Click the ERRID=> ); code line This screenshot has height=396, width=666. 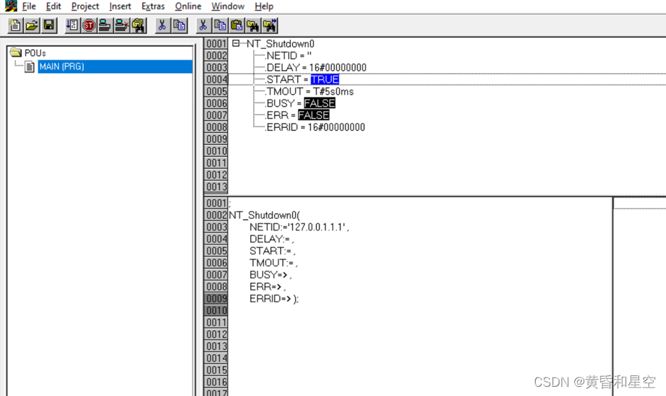click(274, 299)
